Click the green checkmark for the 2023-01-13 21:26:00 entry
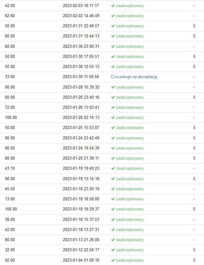This screenshot has width=204, height=265. click(113, 240)
